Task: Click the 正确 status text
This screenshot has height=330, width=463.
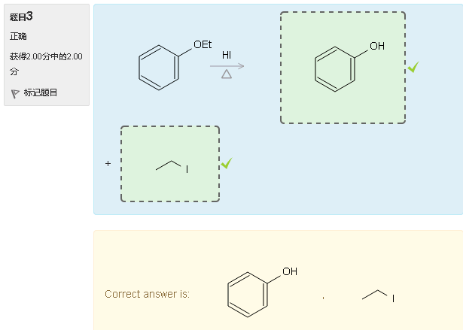Action: click(18, 36)
